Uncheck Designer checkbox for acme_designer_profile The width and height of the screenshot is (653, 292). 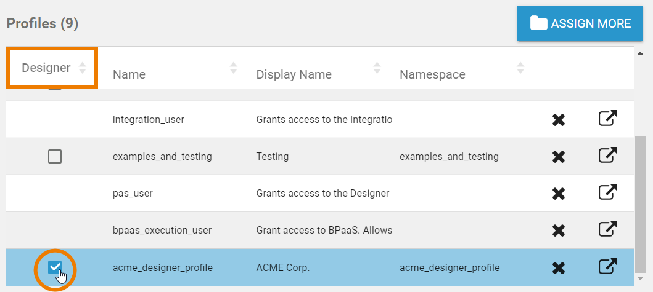55,267
